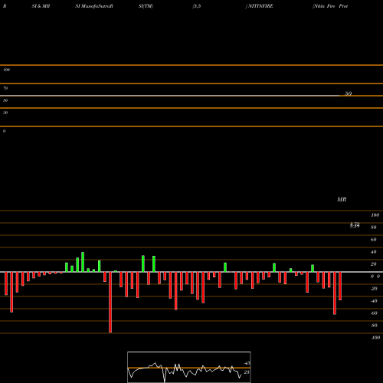Screen dimensions: 383x383
Task: Click the '0 0' zero label on MR axis
Action: 375,277
